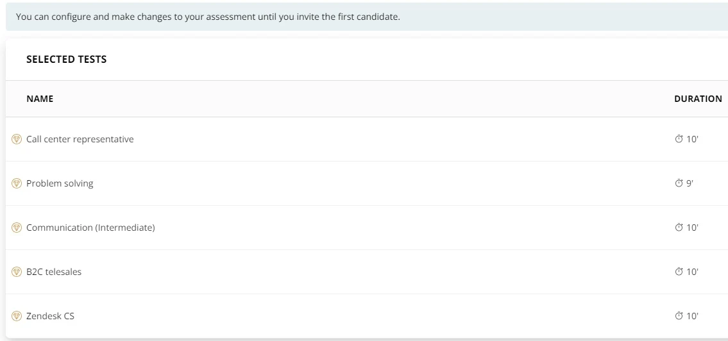Screen dimensions: 728x341
Task: Click the SELECTED TESTS section heading
Action: point(67,60)
